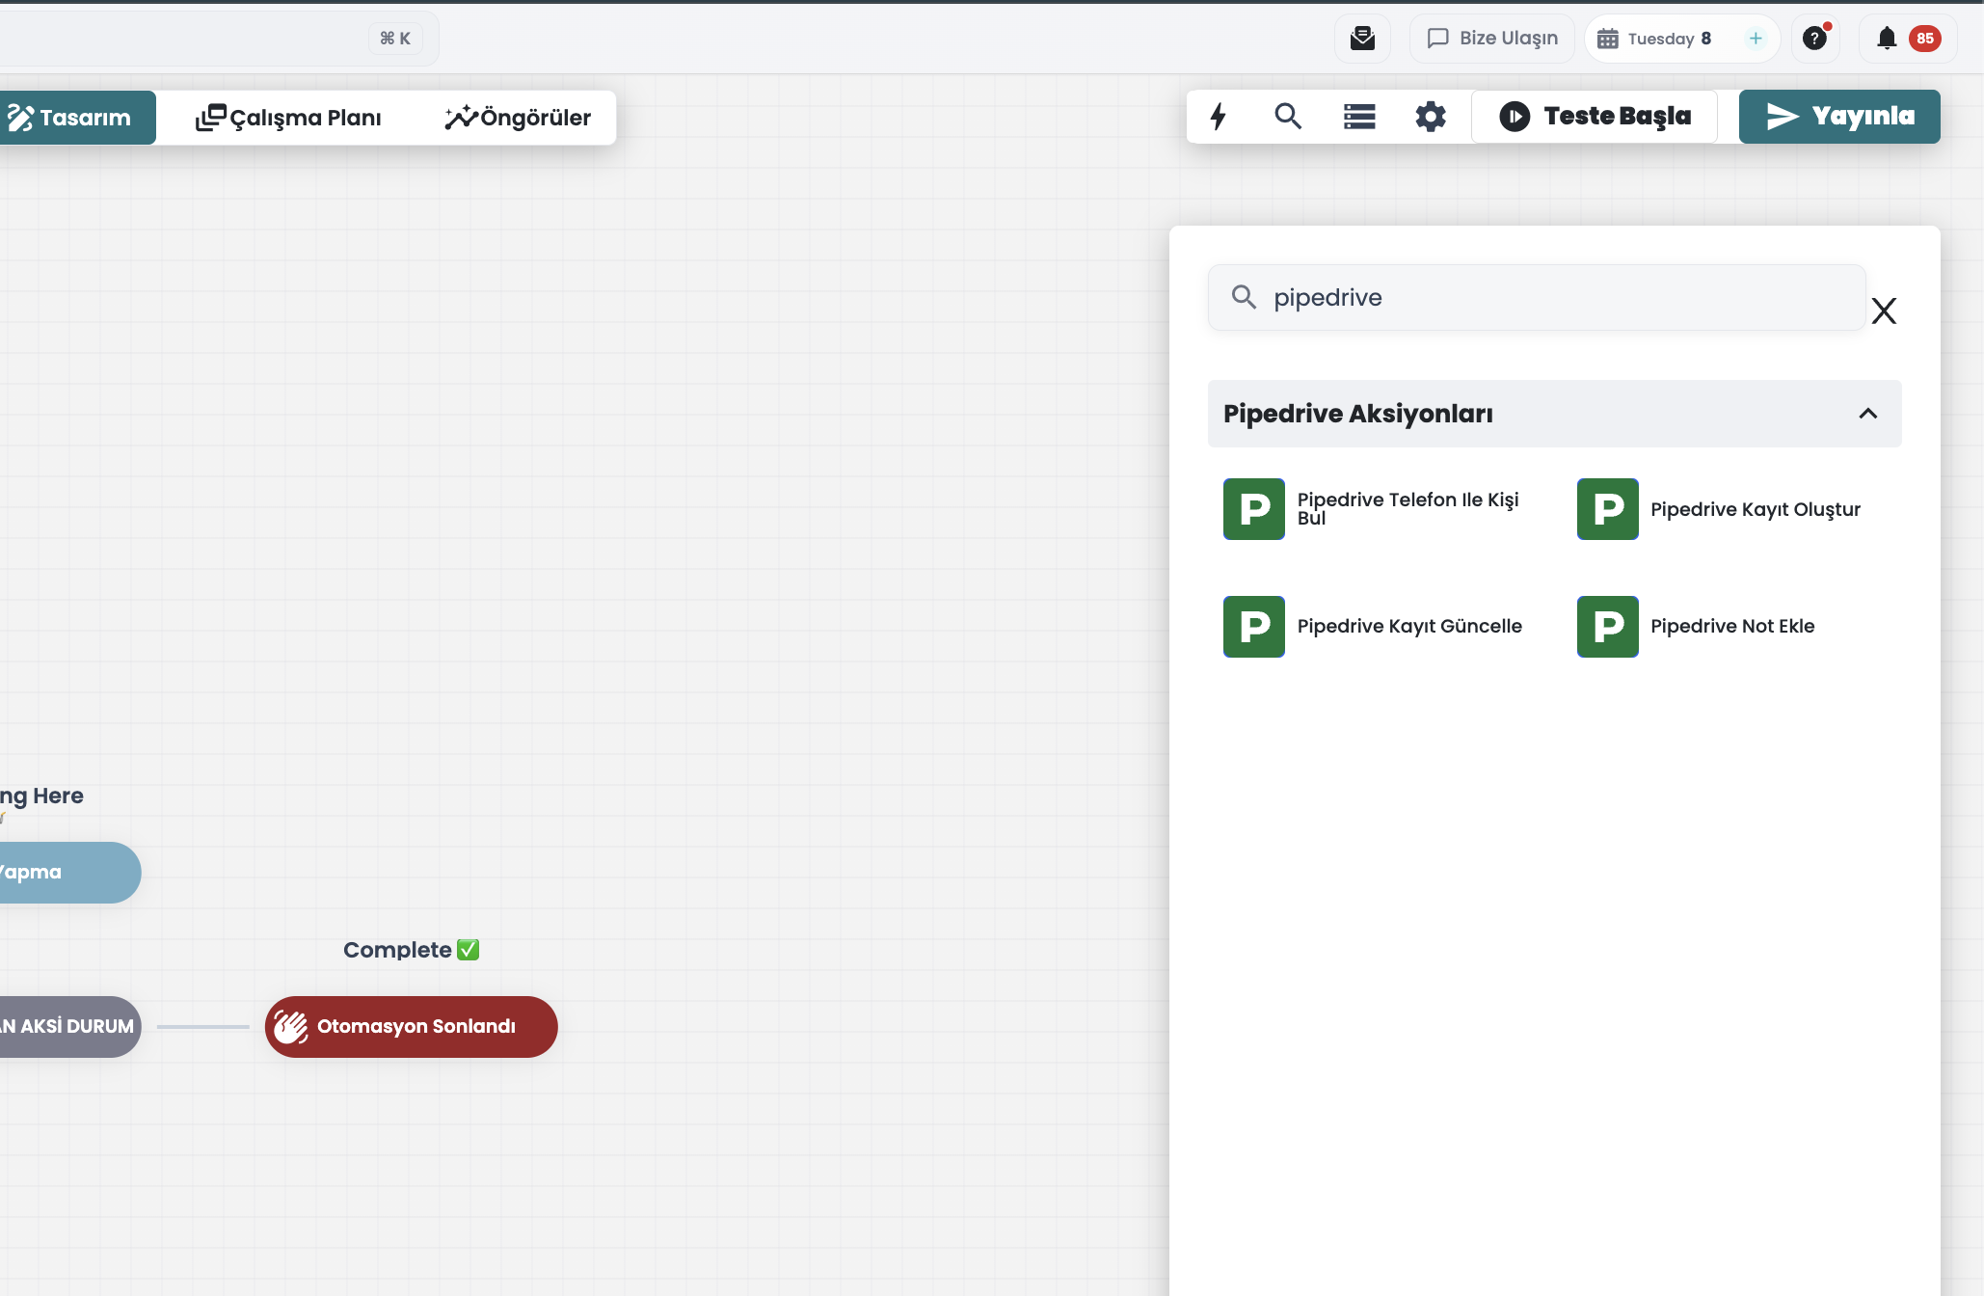
Task: Click the search magnifier icon inside panel input
Action: [1244, 297]
